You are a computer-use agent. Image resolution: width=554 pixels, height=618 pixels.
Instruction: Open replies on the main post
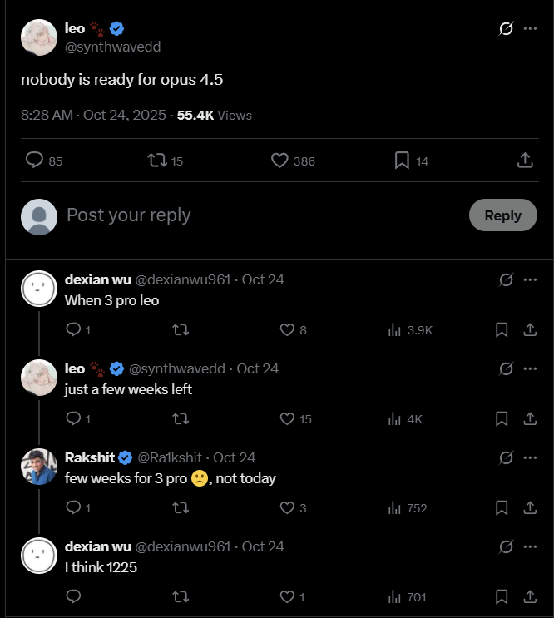(34, 161)
